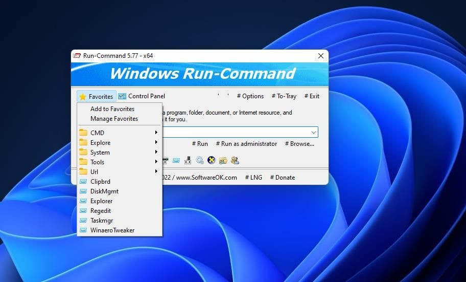Click the Tools folder icon

point(83,162)
